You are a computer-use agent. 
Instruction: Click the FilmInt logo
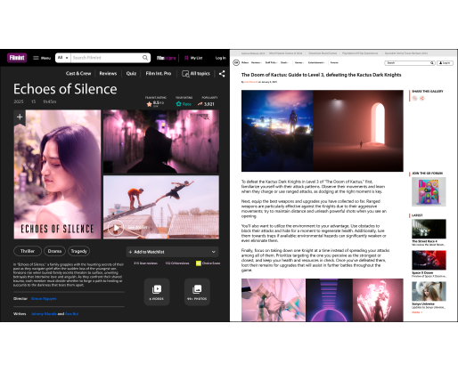tap(17, 58)
